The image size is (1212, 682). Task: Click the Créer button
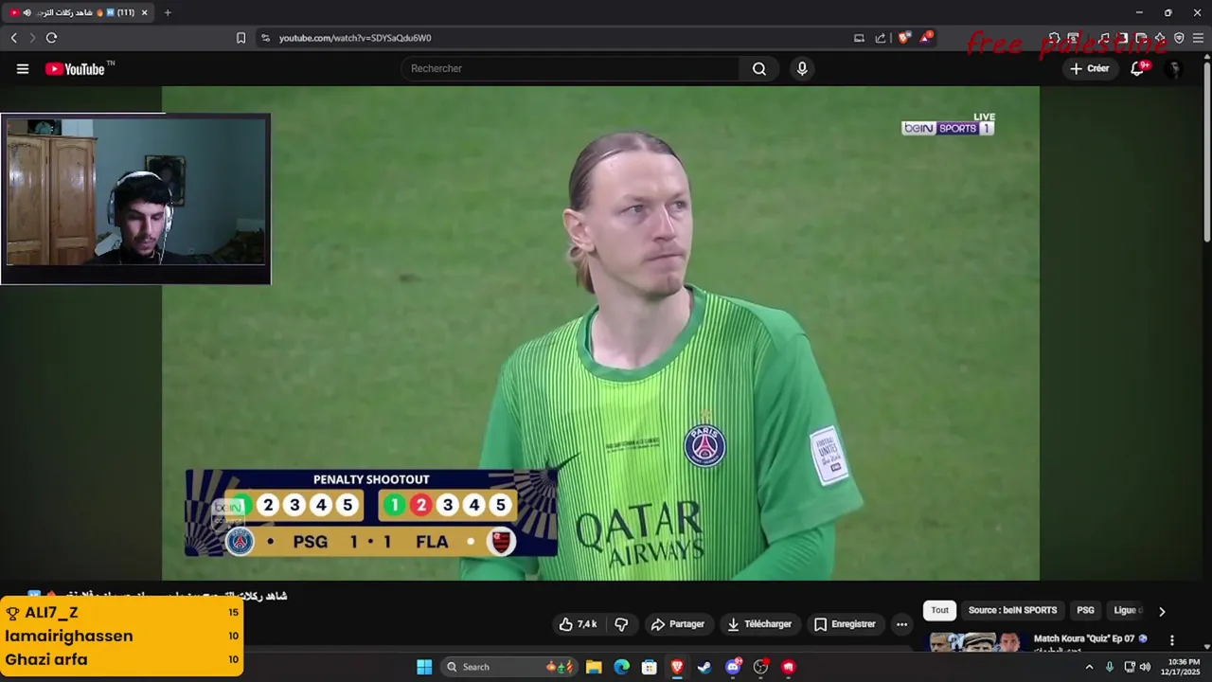click(1090, 68)
